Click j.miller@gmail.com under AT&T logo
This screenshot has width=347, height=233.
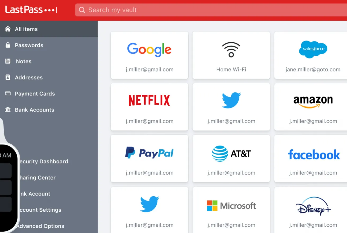231,173
